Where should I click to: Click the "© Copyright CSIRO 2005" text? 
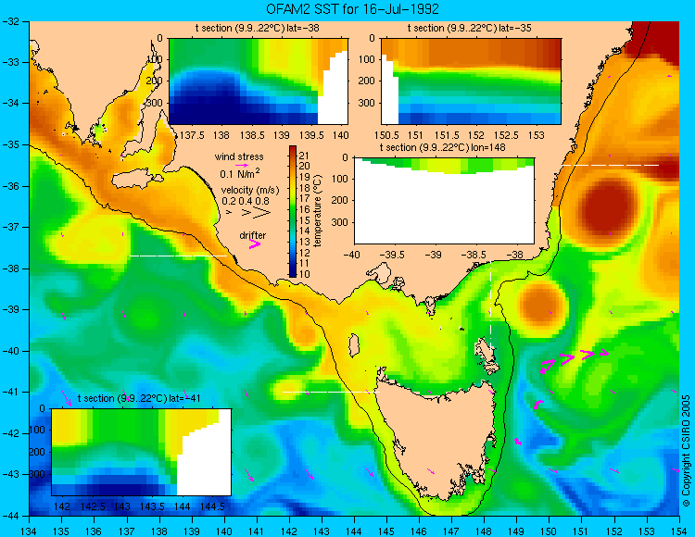686,451
